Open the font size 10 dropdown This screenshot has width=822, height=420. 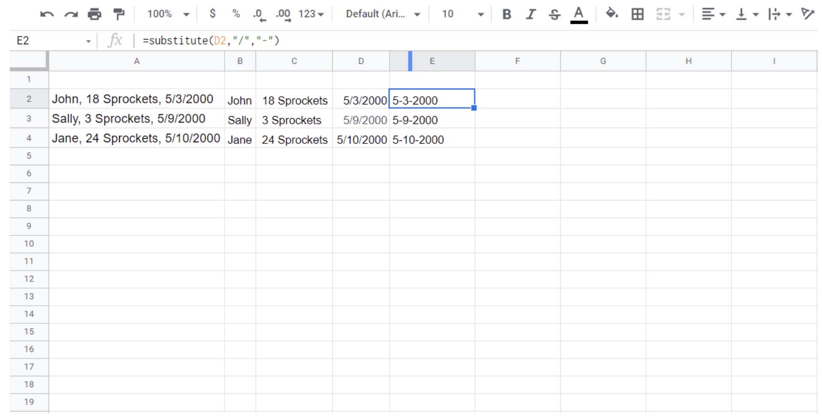coord(462,14)
